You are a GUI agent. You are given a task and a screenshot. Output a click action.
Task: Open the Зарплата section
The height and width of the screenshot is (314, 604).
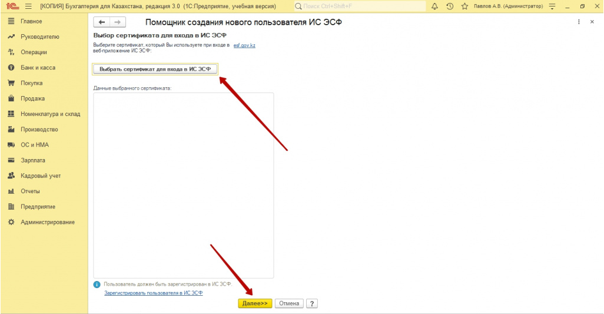(x=33, y=160)
